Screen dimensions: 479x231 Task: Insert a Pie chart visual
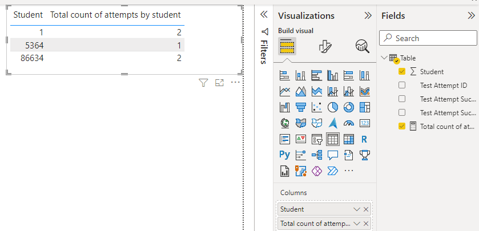tap(333, 107)
